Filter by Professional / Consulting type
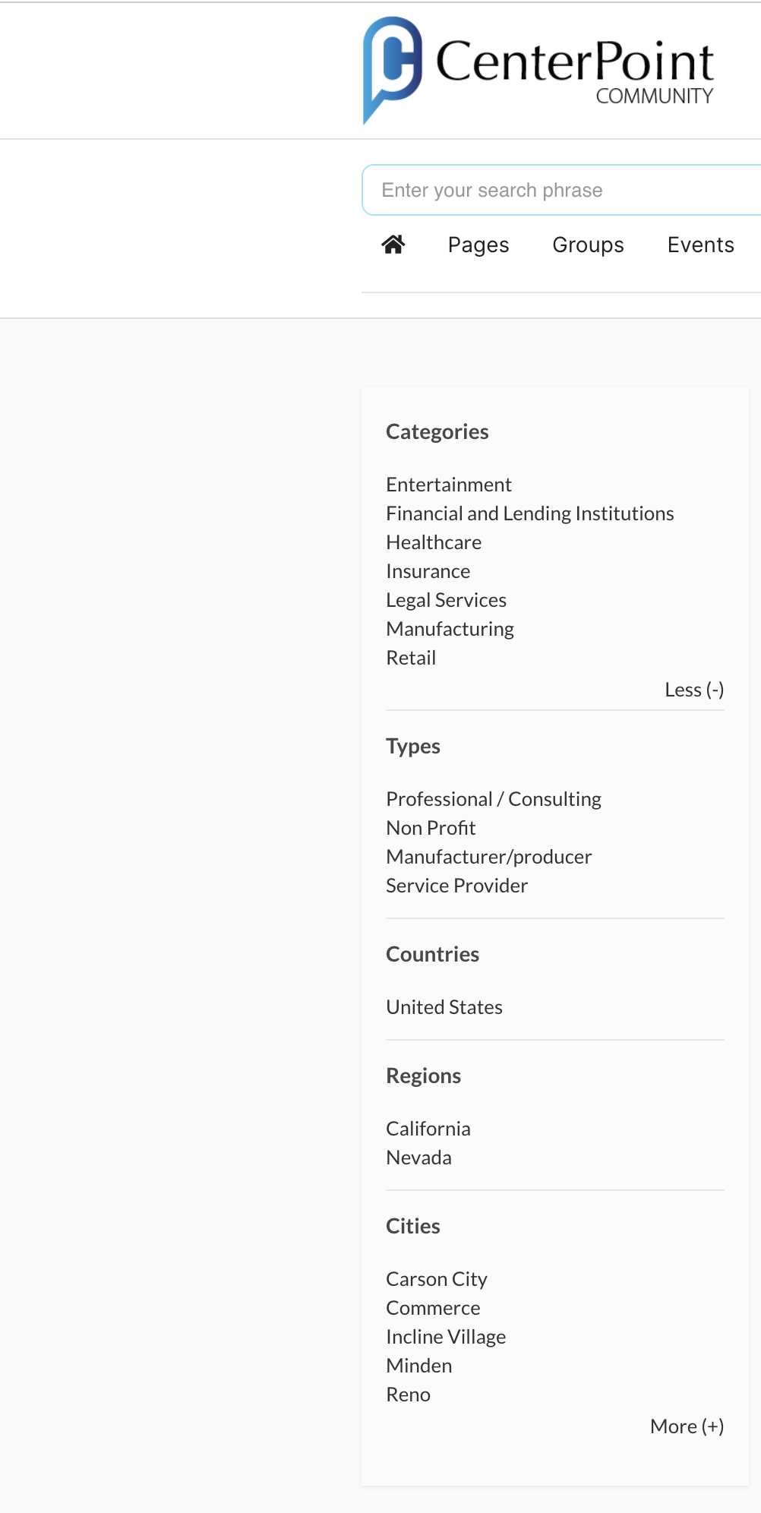This screenshot has height=1513, width=761. coord(494,799)
